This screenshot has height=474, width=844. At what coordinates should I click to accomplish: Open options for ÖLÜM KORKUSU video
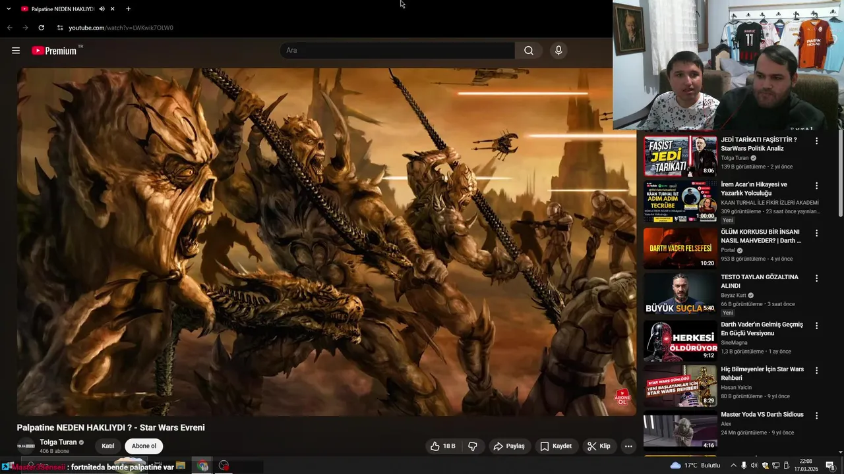(x=816, y=233)
